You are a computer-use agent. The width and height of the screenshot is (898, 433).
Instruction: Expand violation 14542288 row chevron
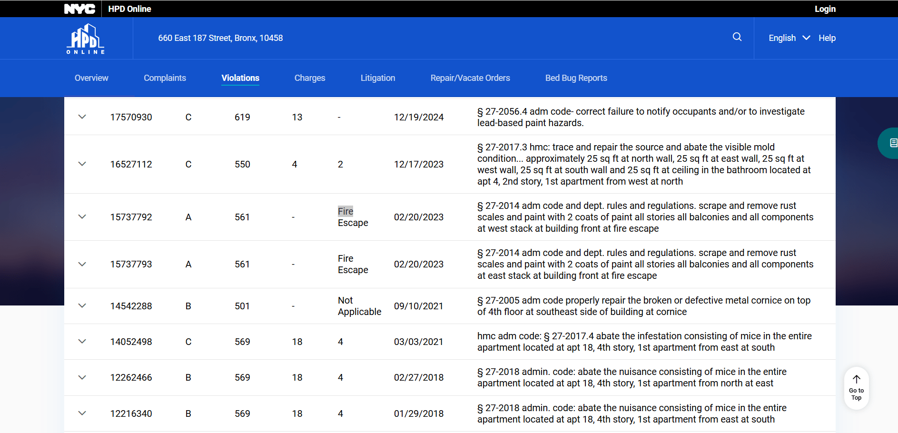(82, 306)
